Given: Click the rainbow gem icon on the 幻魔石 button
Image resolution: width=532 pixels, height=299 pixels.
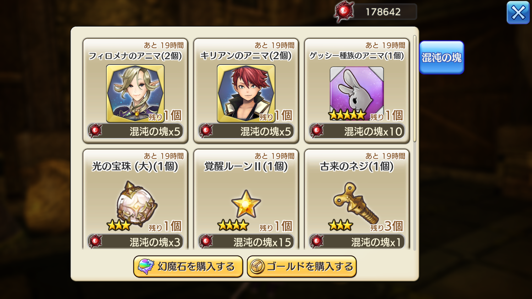Looking at the screenshot, I should pyautogui.click(x=146, y=266).
